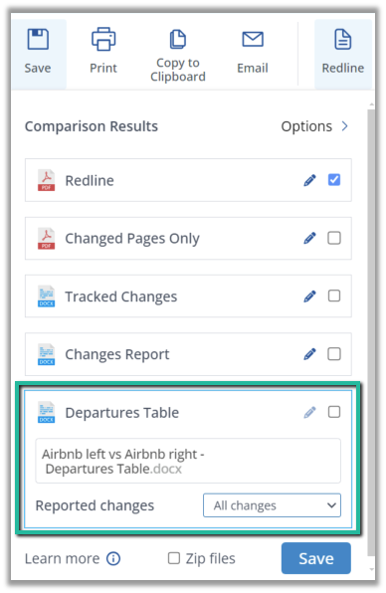Viewport: 386px width, 593px height.
Task: Click pencil icon for Changed Pages Only
Action: point(309,238)
